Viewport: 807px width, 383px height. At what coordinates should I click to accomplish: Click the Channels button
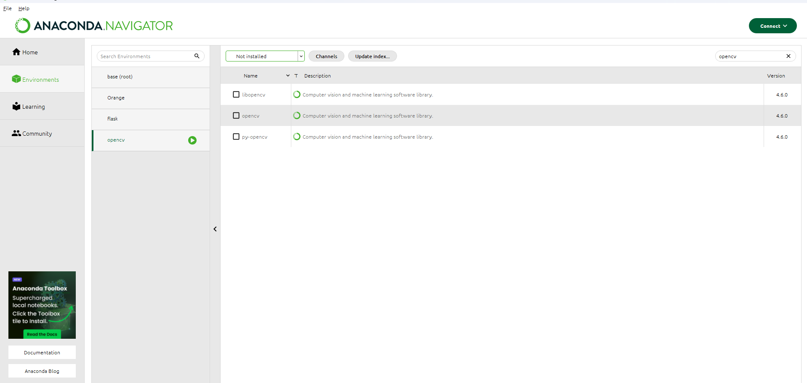pyautogui.click(x=326, y=56)
